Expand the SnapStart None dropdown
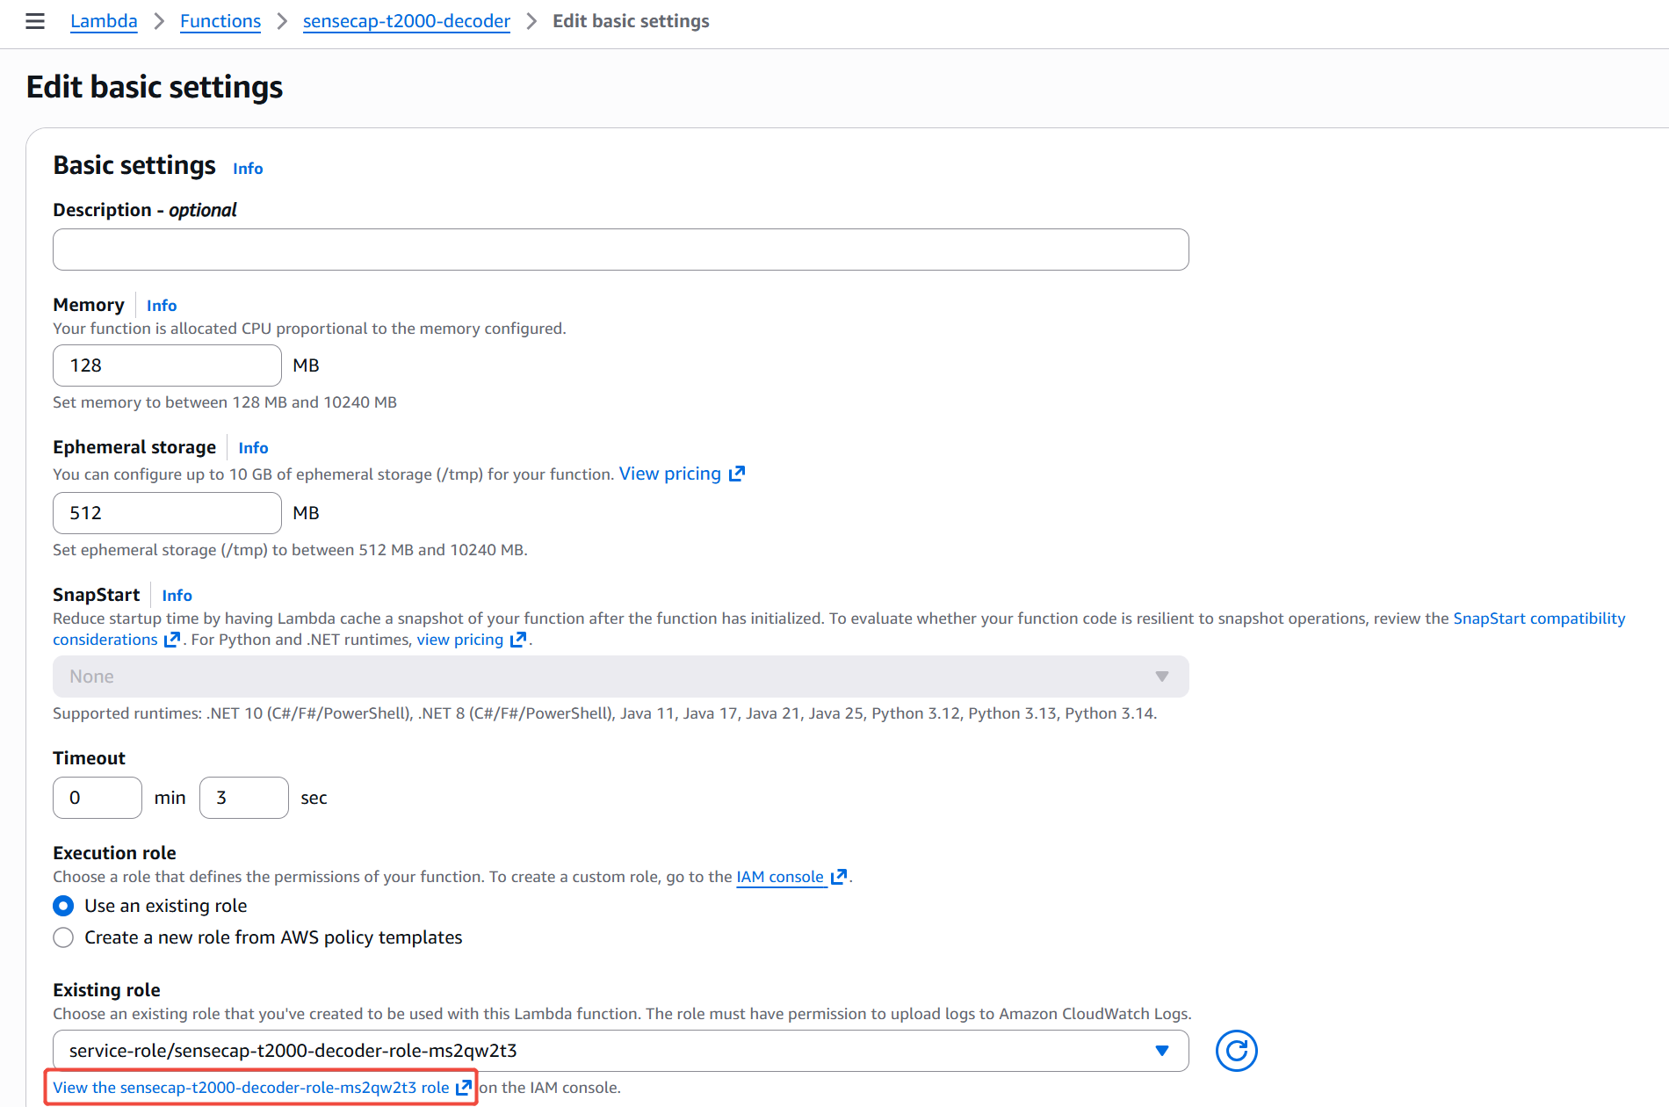The height and width of the screenshot is (1107, 1669). tap(620, 676)
